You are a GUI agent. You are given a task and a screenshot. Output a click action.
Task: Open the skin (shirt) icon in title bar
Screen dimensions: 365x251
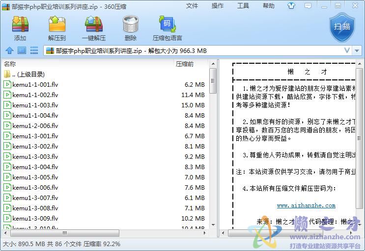(x=291, y=5)
